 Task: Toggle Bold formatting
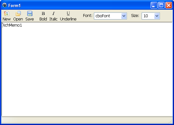pos(43,16)
